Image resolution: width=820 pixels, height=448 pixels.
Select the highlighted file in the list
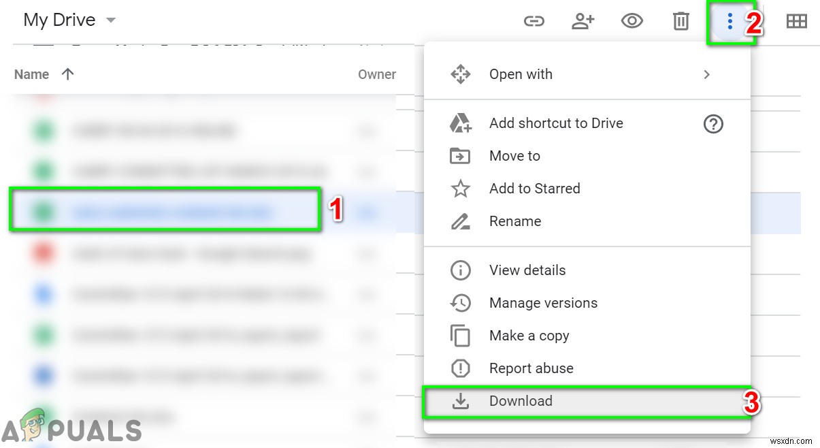pos(167,211)
